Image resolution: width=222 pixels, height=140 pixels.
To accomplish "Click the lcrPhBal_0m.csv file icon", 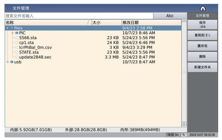I will coord(17,47).
